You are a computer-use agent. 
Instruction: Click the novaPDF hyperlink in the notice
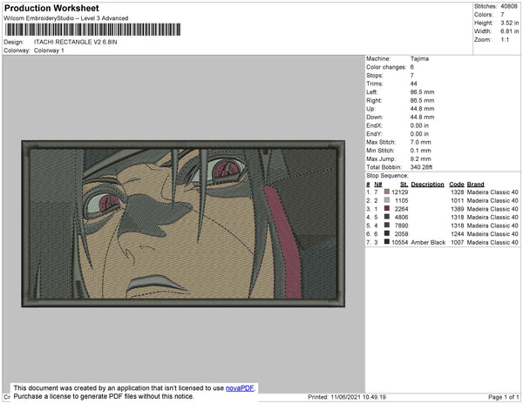point(240,388)
